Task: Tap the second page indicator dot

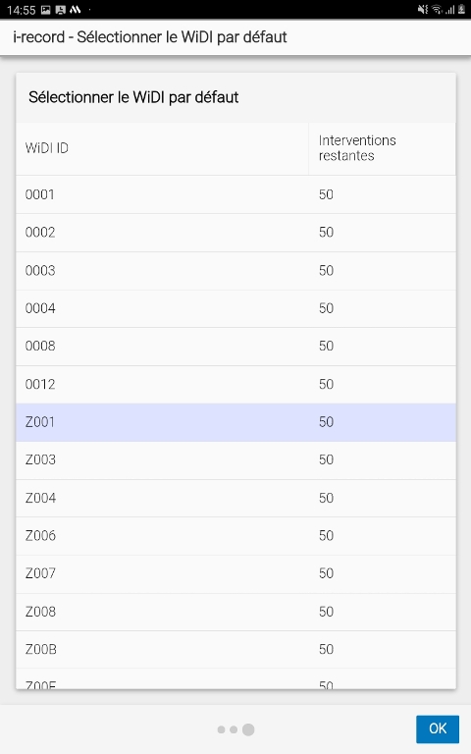Action: coord(234,729)
